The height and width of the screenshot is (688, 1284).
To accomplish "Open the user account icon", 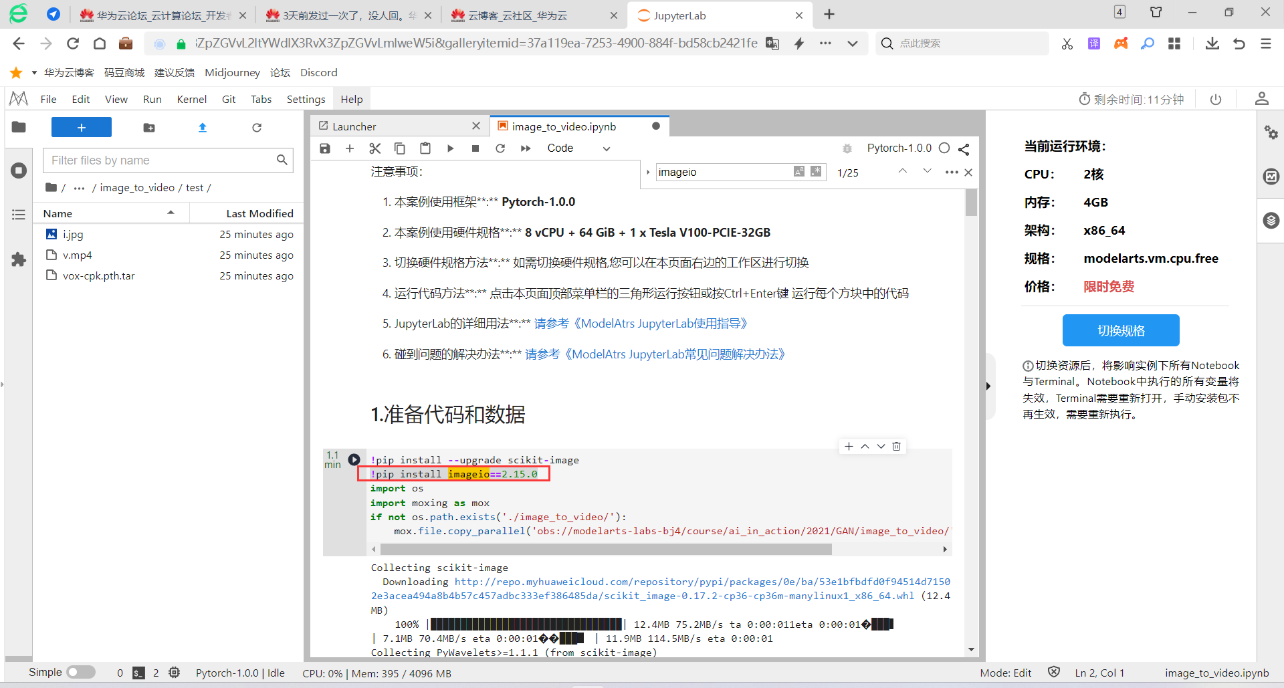I will tap(1262, 99).
